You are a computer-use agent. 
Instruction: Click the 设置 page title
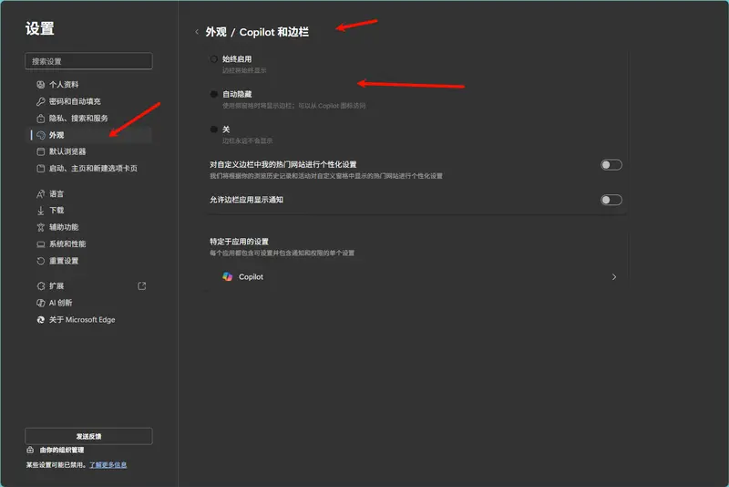click(x=40, y=28)
